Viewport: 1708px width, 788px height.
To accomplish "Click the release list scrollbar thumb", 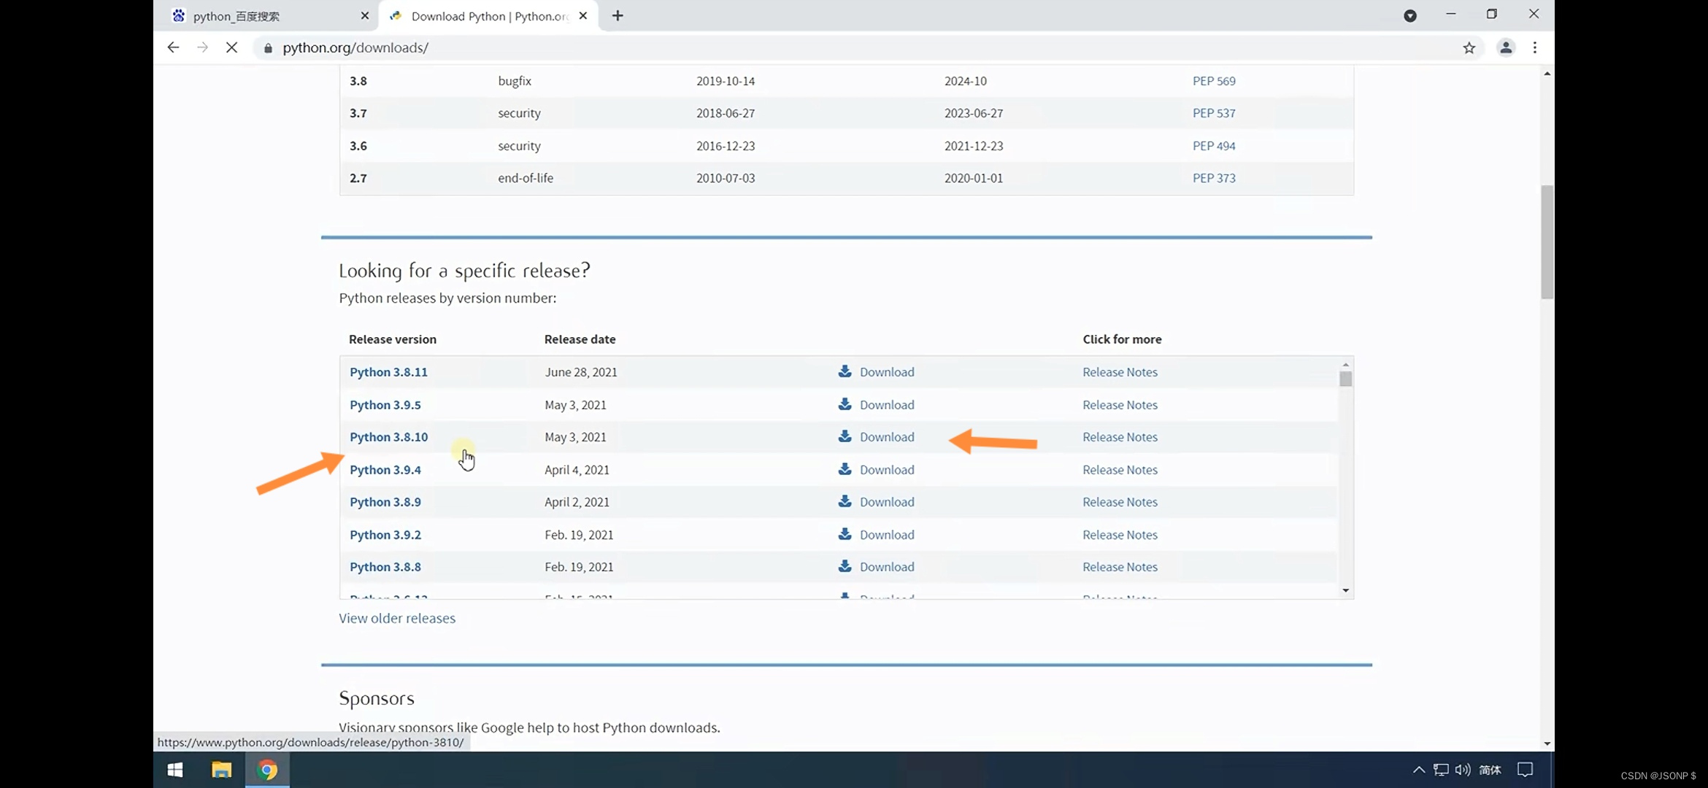I will pos(1345,379).
